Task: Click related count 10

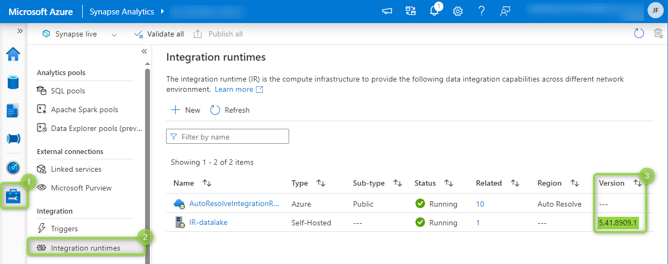Action: point(480,204)
